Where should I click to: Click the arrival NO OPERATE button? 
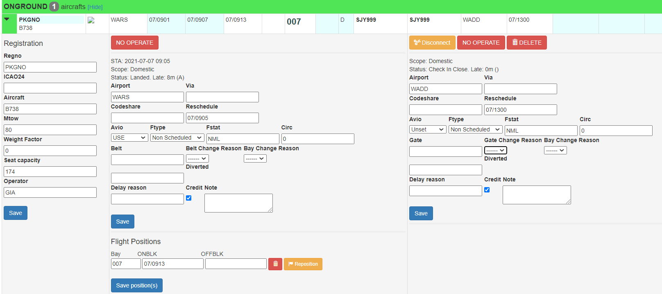134,43
